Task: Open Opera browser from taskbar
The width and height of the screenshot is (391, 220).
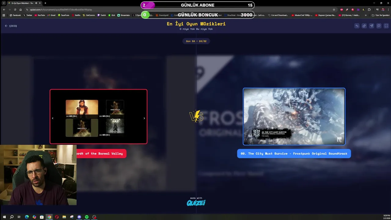Action: [57, 217]
